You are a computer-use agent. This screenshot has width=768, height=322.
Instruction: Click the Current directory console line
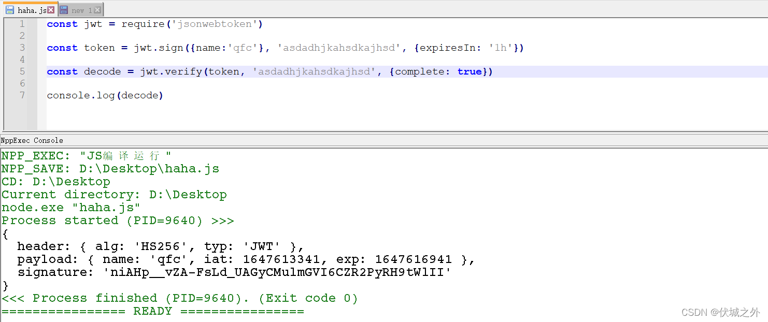tap(114, 195)
